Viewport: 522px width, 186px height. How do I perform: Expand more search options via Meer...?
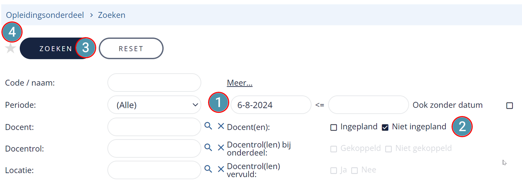240,83
